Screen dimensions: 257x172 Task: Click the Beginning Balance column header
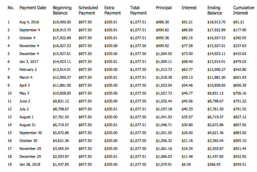click(x=62, y=10)
